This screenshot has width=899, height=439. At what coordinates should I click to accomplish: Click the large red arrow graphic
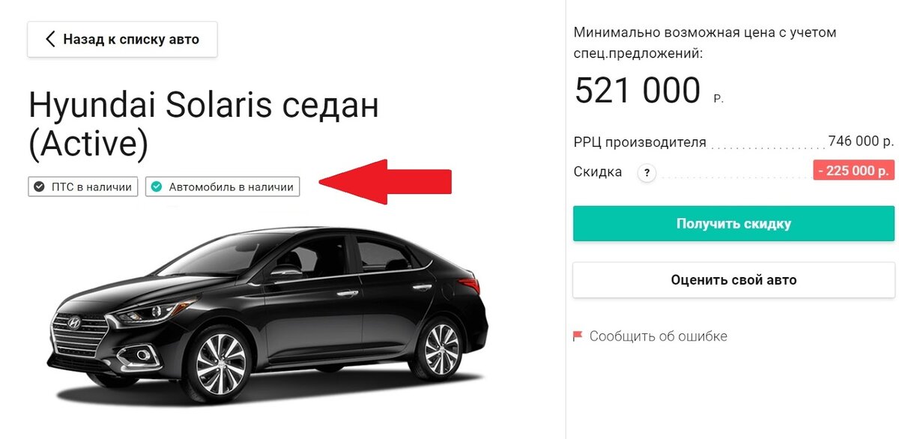tap(386, 182)
